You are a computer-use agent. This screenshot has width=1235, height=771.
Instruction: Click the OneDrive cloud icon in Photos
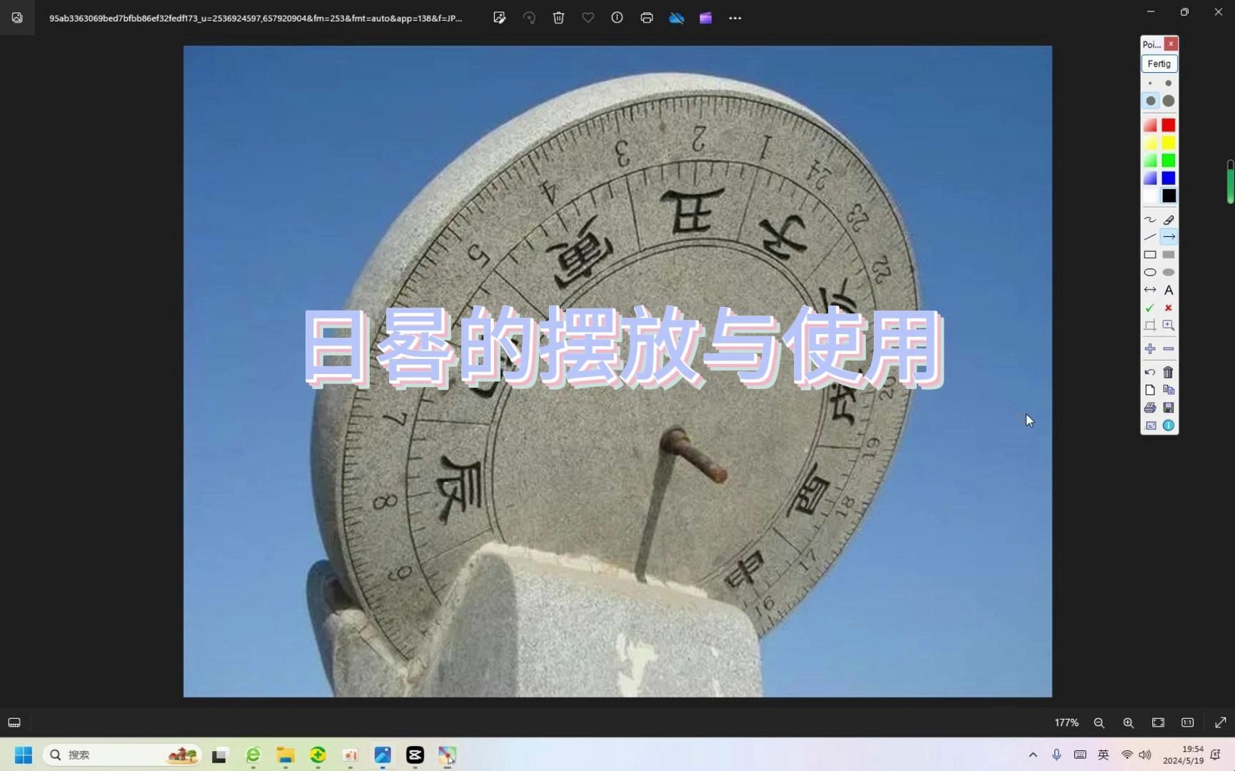[676, 18]
